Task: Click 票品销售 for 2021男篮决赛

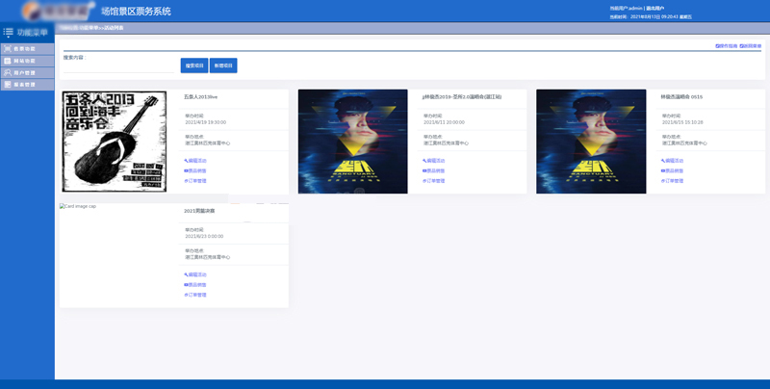Action: (195, 285)
